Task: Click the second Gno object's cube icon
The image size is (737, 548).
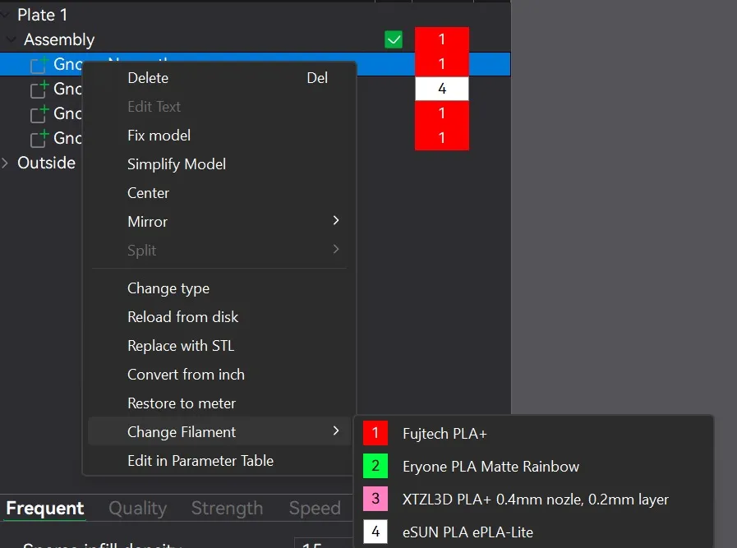Action: (x=39, y=89)
